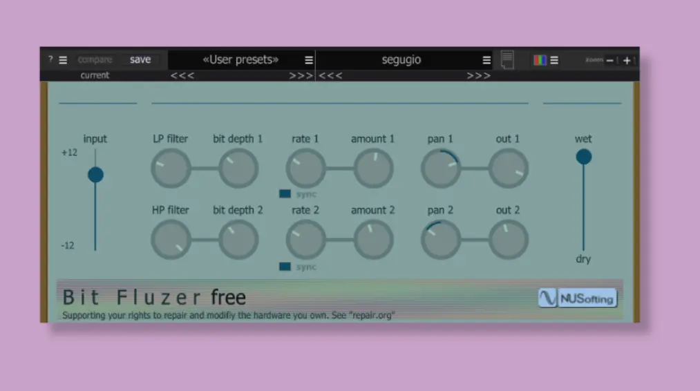The image size is (700, 391).
Task: Click the pan 1 knob
Action: (x=441, y=169)
